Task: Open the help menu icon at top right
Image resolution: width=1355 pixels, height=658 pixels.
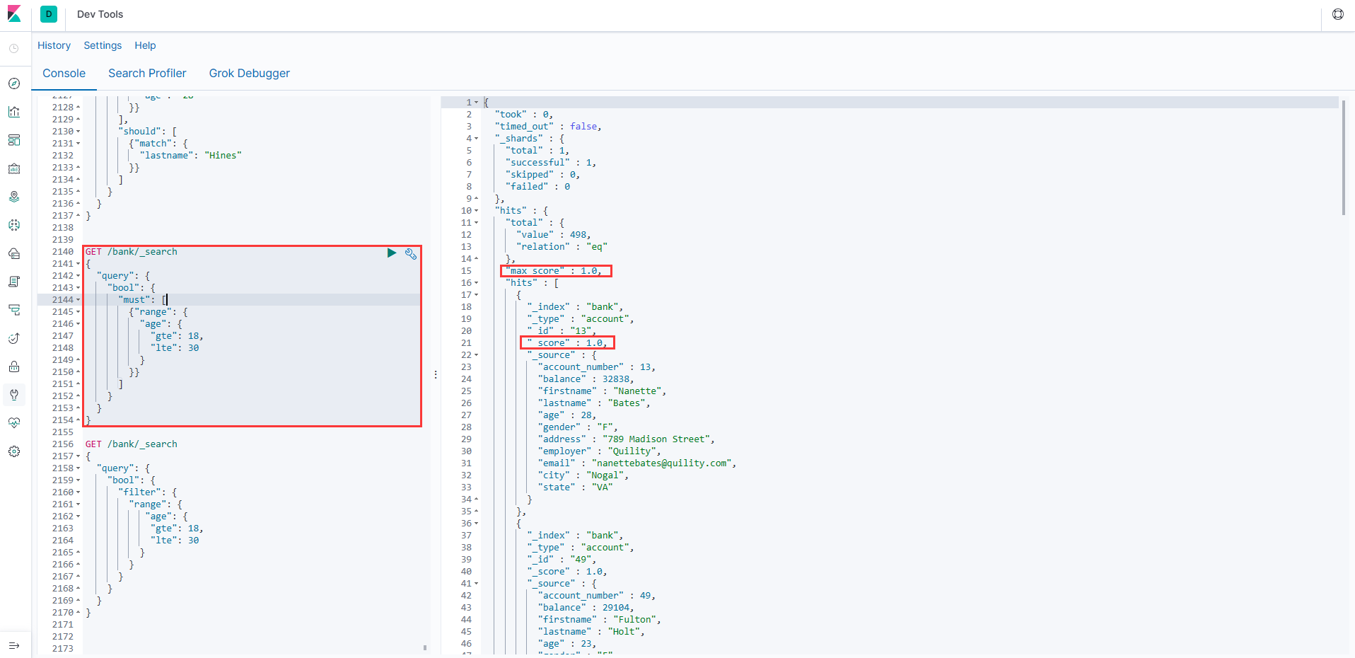Action: (x=1337, y=14)
